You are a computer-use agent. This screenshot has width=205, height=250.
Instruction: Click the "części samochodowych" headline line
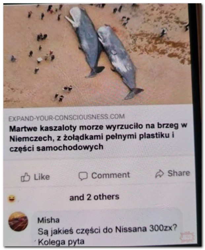click(x=56, y=148)
